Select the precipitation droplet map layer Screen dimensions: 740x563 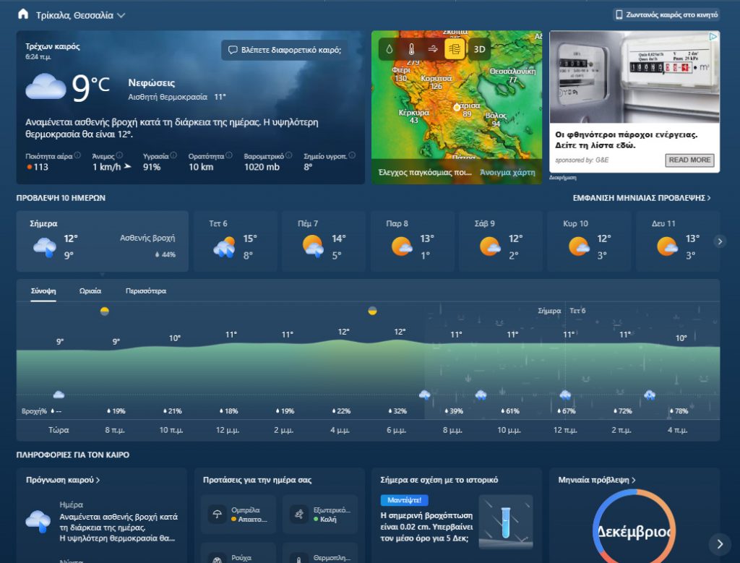click(x=390, y=49)
